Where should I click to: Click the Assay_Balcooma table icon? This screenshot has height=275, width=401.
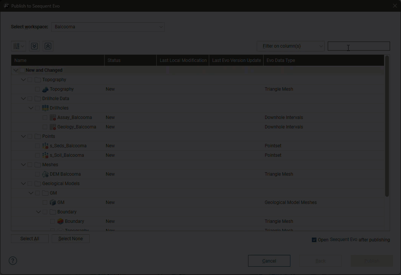(x=53, y=117)
